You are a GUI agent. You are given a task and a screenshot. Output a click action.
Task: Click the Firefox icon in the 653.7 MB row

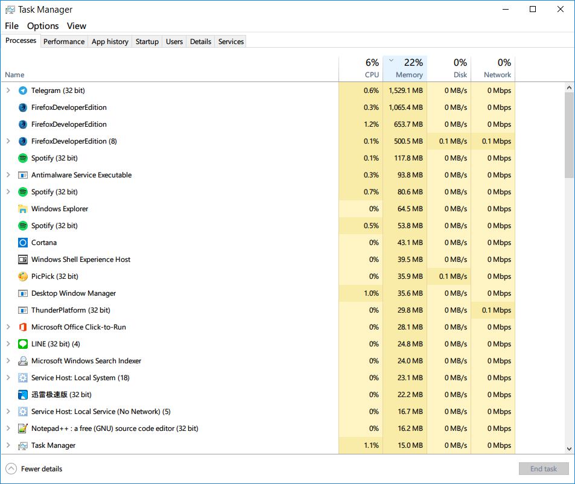23,124
